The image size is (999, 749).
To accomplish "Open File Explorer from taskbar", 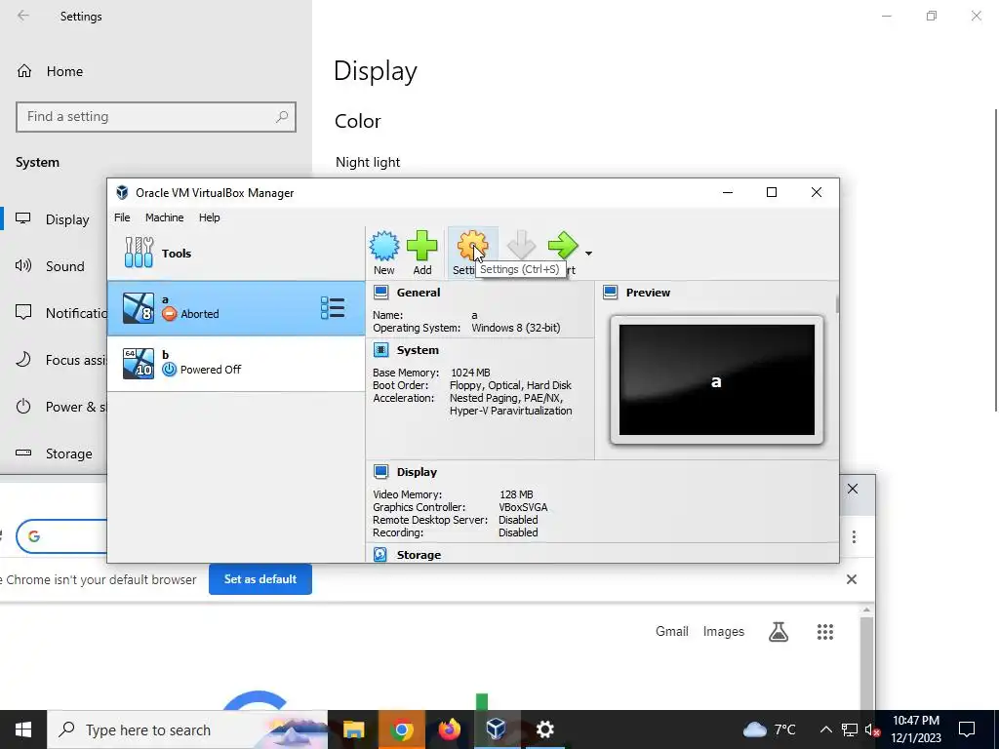I will (353, 729).
